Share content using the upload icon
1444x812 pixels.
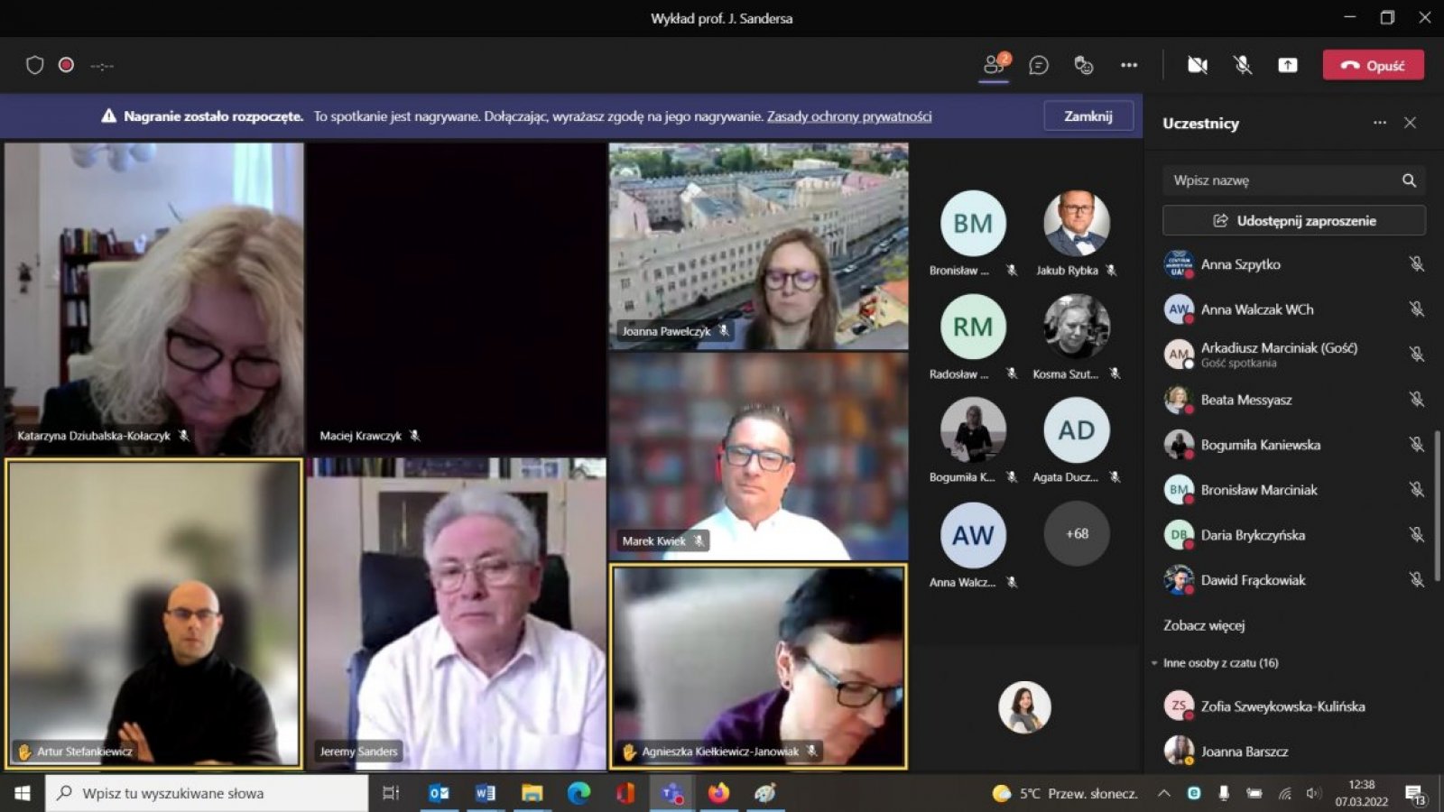[1288, 65]
